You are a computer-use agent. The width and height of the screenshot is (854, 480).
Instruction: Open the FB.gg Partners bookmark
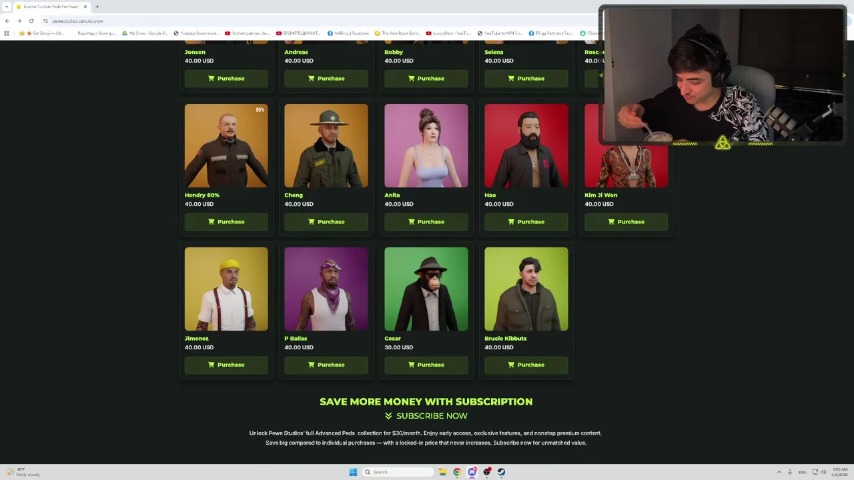point(550,33)
